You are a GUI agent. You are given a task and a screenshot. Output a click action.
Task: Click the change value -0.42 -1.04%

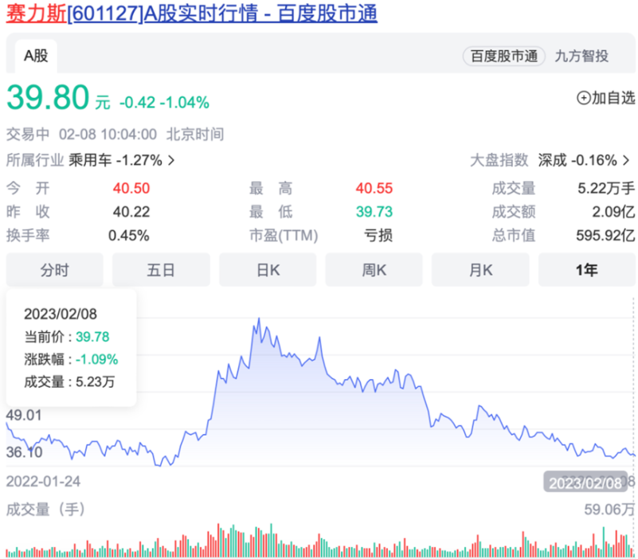point(164,103)
